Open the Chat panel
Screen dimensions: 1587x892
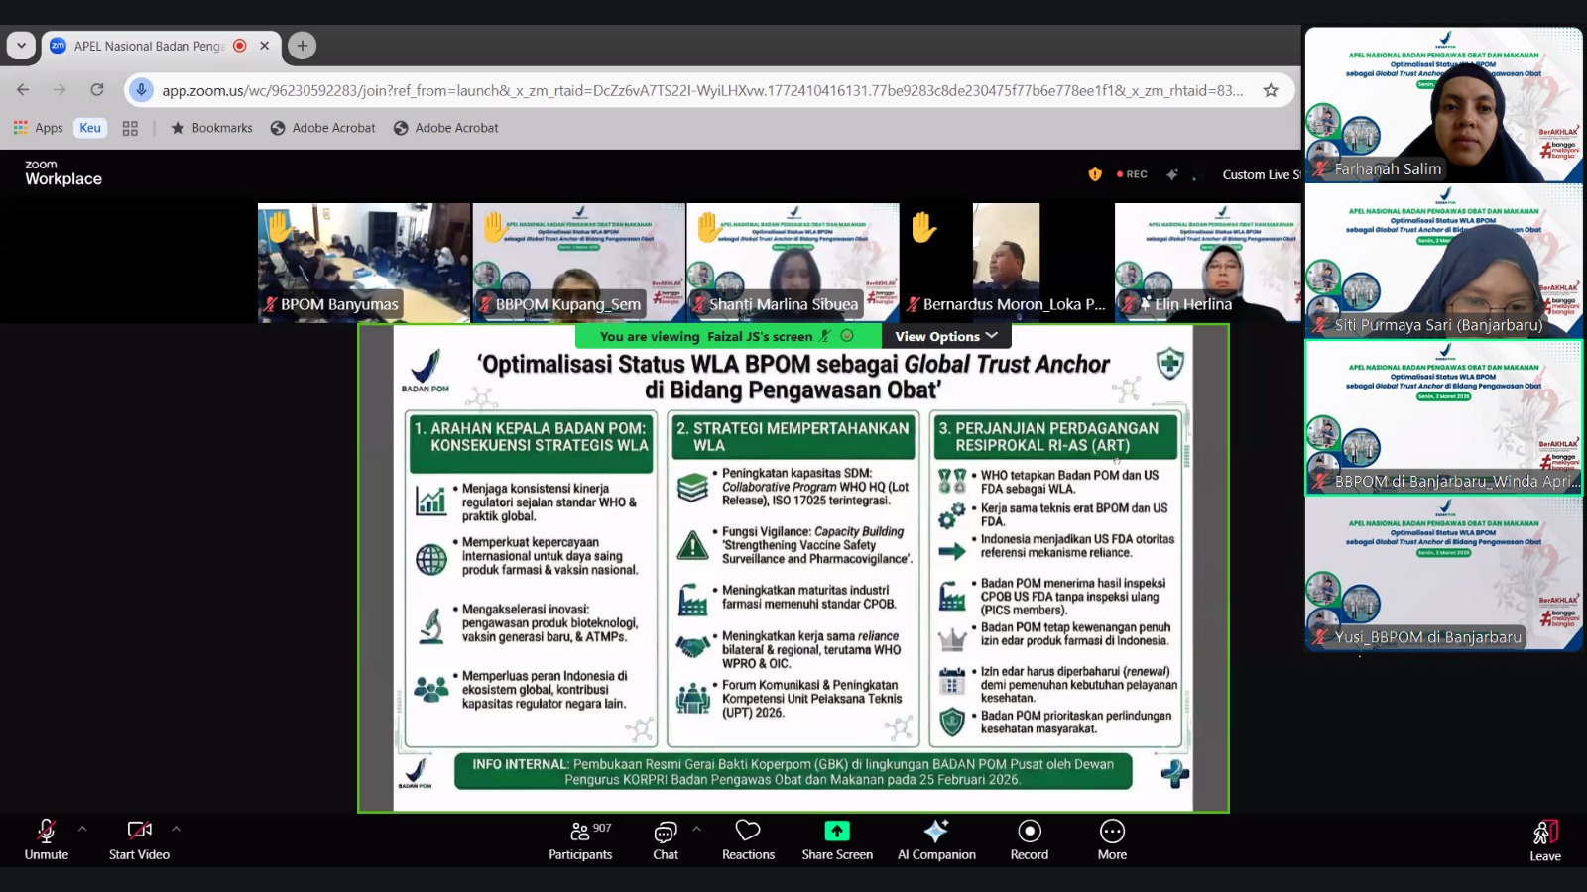click(x=666, y=839)
